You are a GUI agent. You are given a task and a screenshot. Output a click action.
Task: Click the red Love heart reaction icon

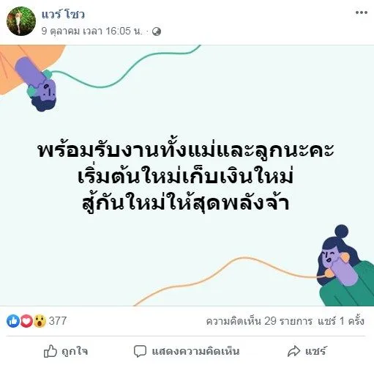tap(26, 321)
